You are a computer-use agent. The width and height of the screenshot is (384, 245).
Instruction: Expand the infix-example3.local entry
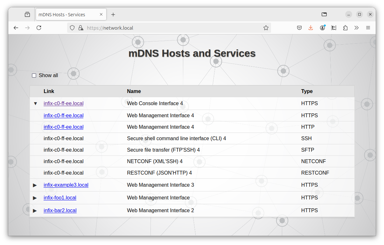tap(35, 185)
